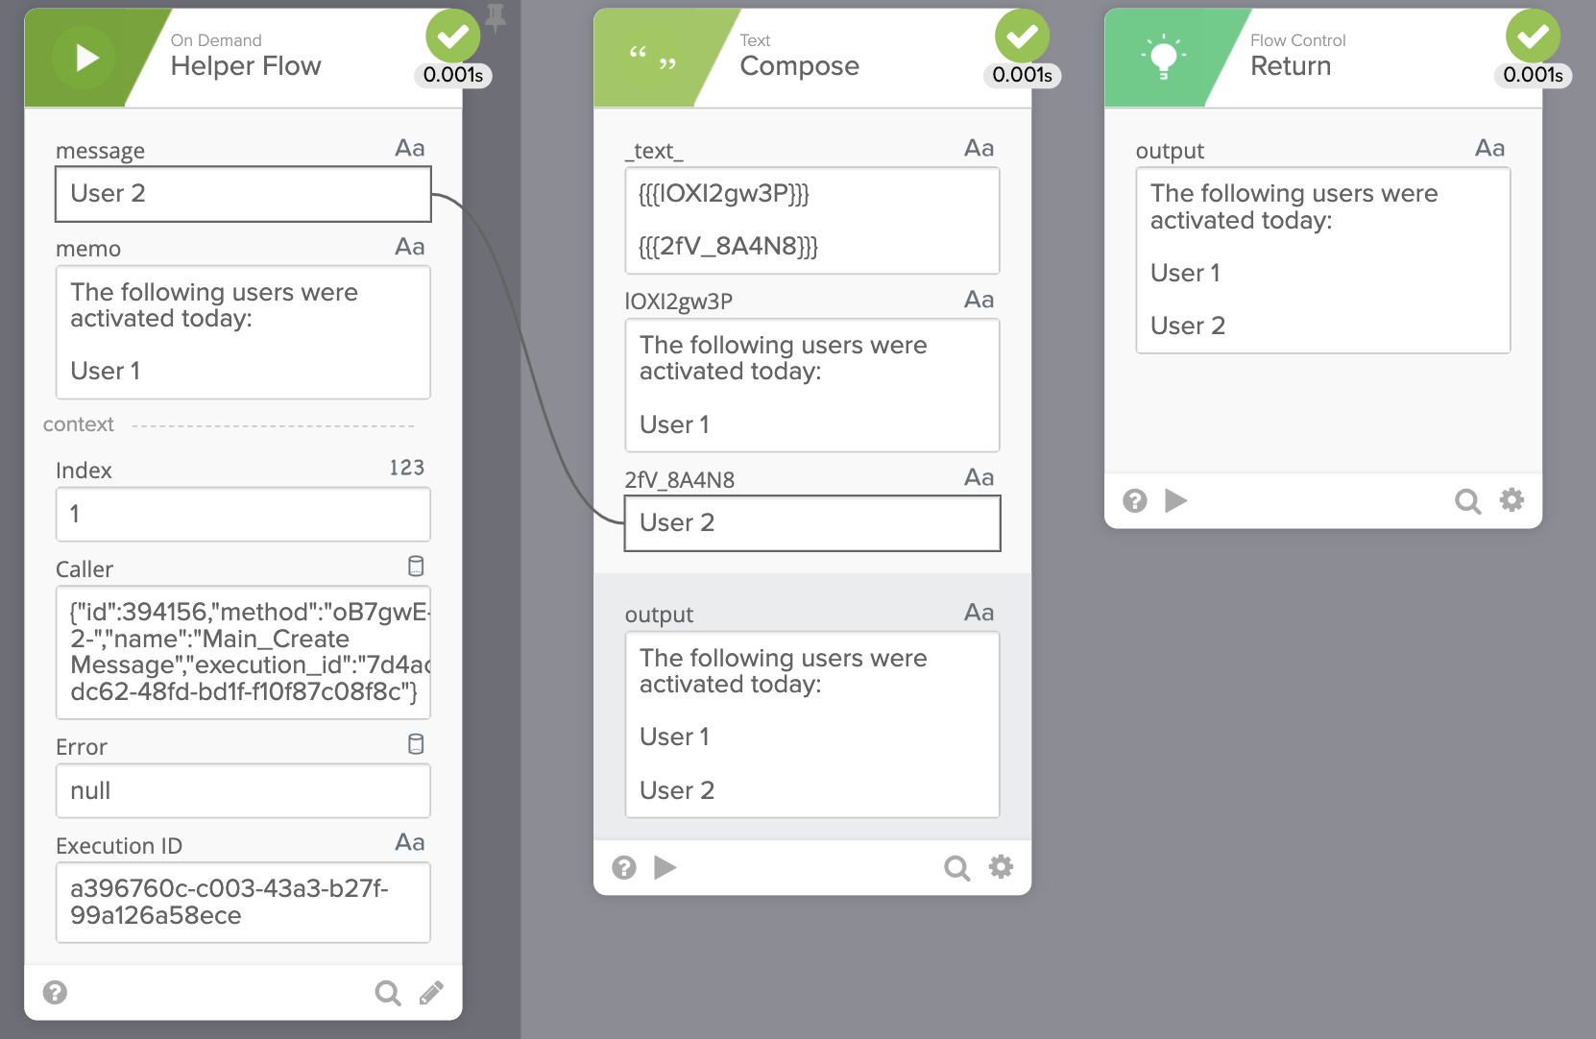The image size is (1596, 1039).
Task: Click the Compose card quote icon
Action: tap(653, 59)
